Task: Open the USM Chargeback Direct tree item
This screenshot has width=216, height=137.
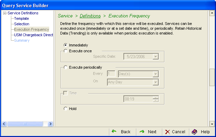Action: pyautogui.click(x=33, y=35)
